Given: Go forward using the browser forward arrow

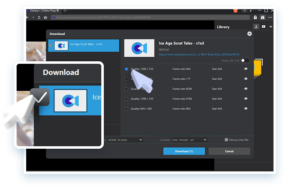Looking at the screenshot, I should click(33, 17).
